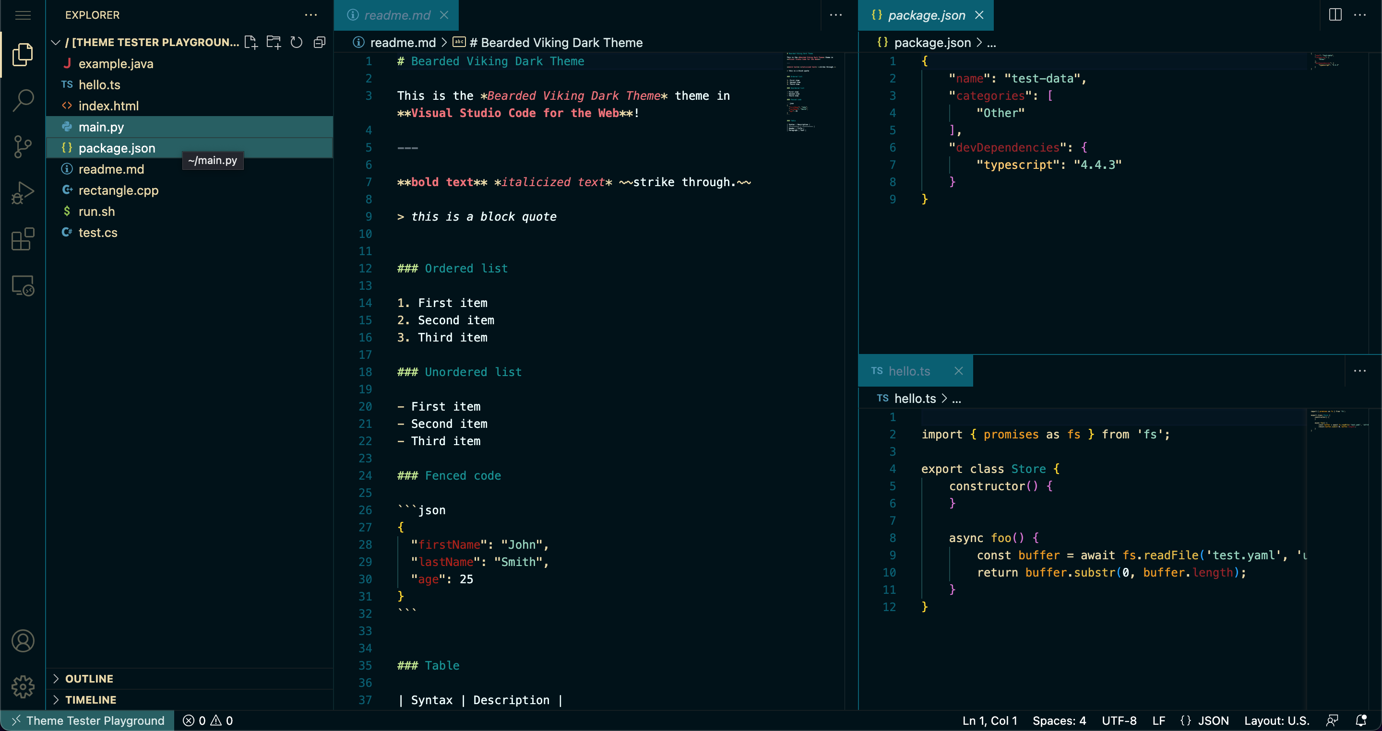
Task: Open the Search view in activity bar
Action: [x=23, y=100]
